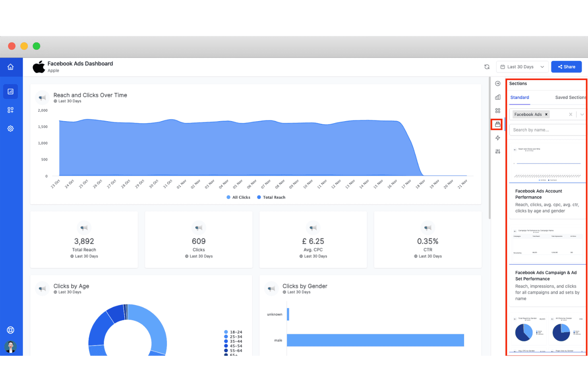Image resolution: width=588 pixels, height=392 pixels.
Task: Toggle the 45-54 age legend entry
Action: pos(233,346)
